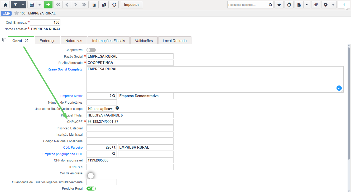Open the Empresa Matriz link label

coord(72,96)
